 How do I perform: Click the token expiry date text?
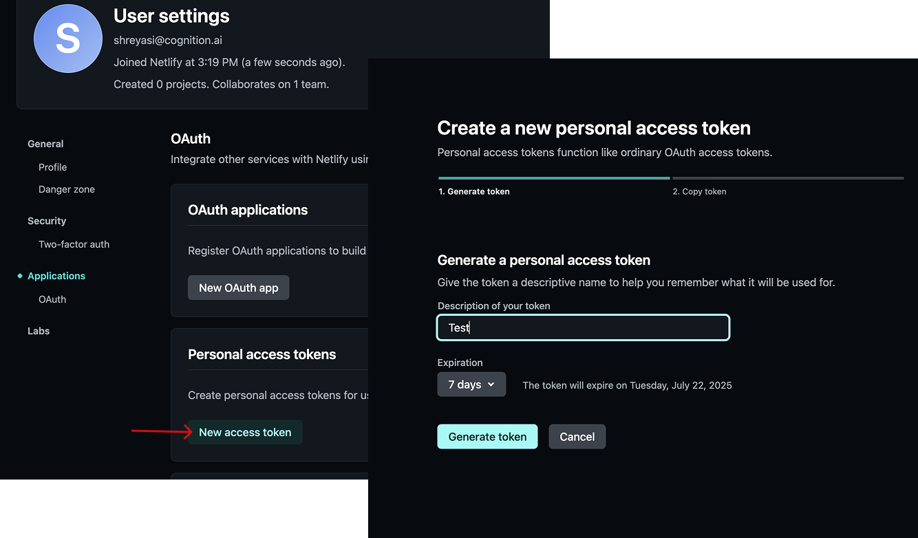coord(627,385)
